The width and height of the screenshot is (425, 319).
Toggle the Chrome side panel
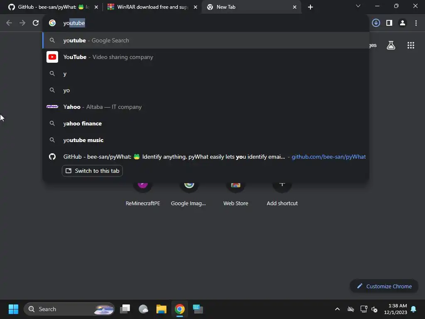click(x=389, y=23)
